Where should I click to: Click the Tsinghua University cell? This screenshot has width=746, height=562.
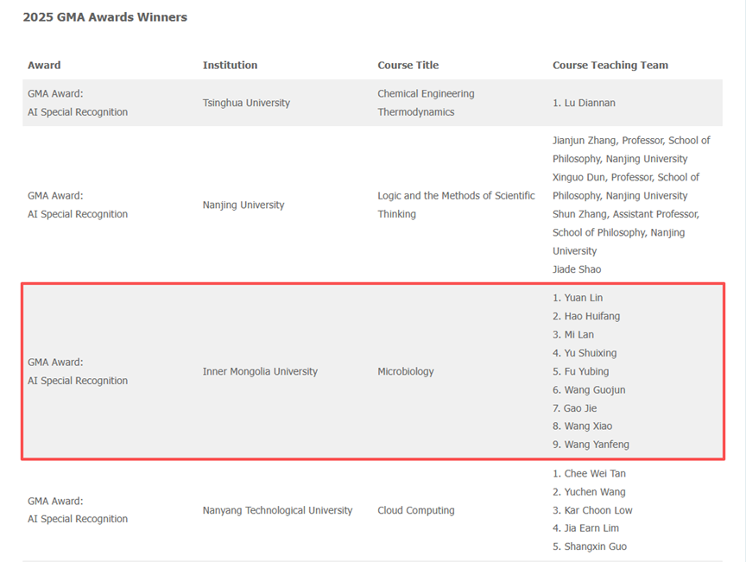click(x=246, y=103)
